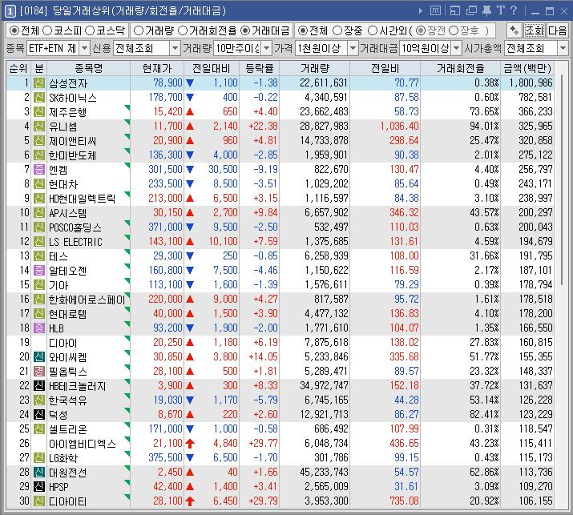Screen dimensions: 573x515
Task: Click the 다음 next button
Action: click(x=558, y=30)
